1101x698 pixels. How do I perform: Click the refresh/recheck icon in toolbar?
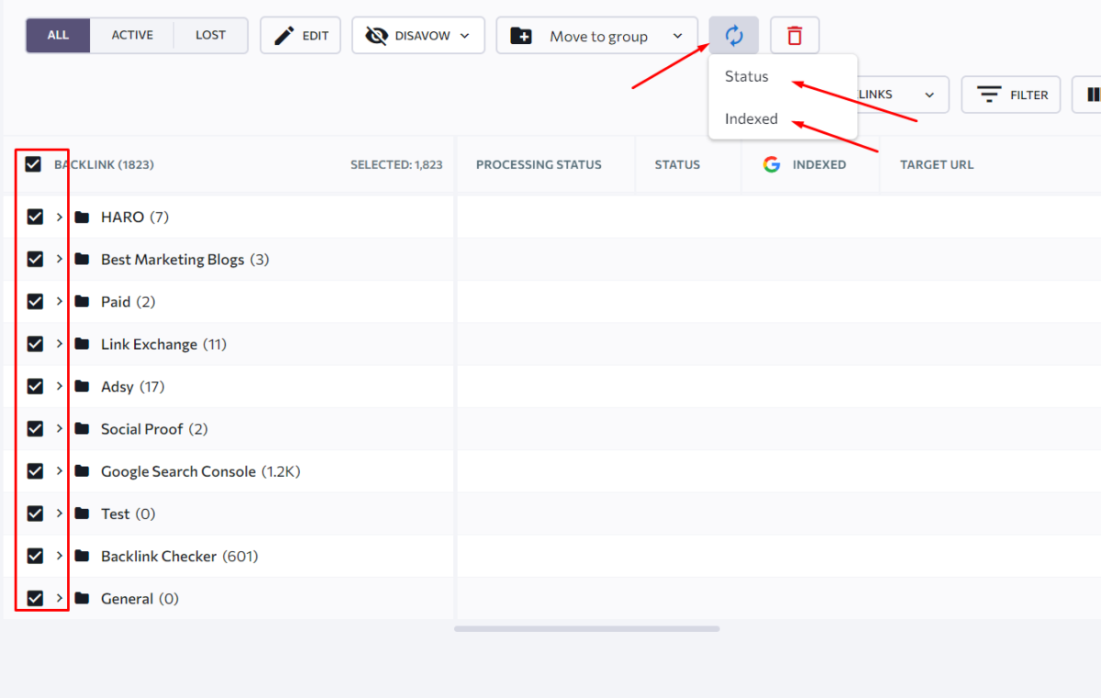coord(733,35)
